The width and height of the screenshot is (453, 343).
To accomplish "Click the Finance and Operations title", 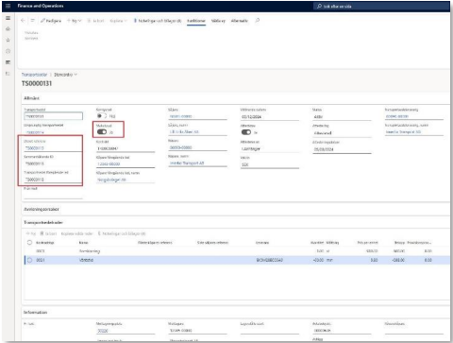I will 41,6.
